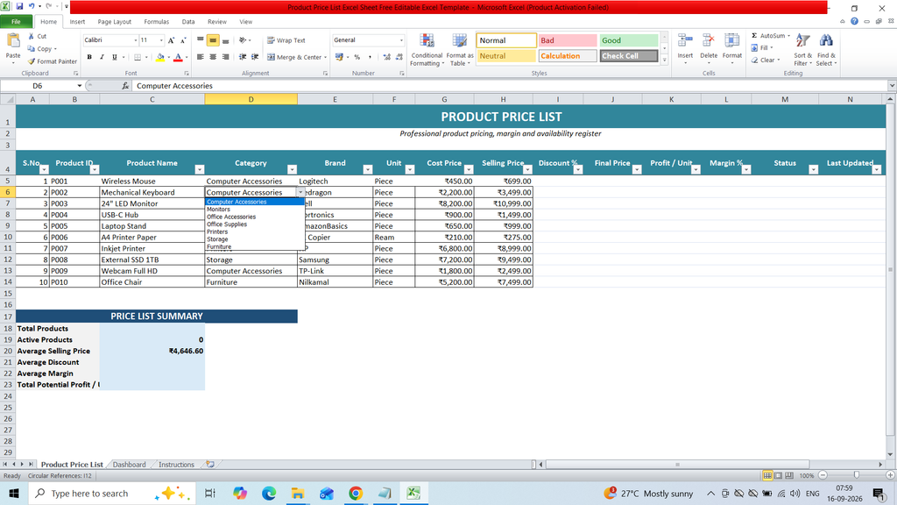Click AutoSum sigma
The height and width of the screenshot is (505, 897).
point(754,35)
